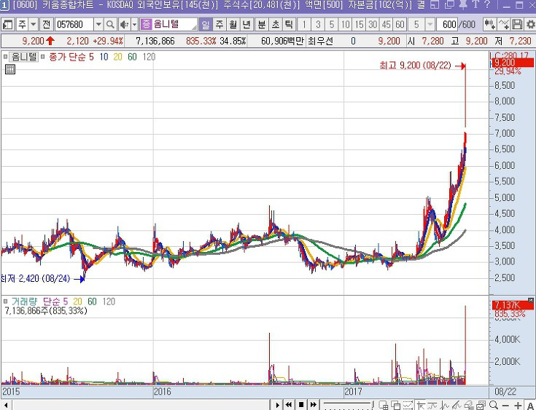Select the 10 interval button
Screen dimensions: 536x410
346,25
